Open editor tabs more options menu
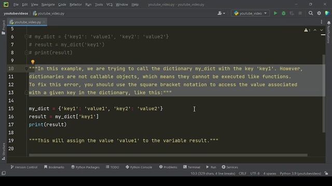The height and width of the screenshot is (186, 332). (322, 22)
